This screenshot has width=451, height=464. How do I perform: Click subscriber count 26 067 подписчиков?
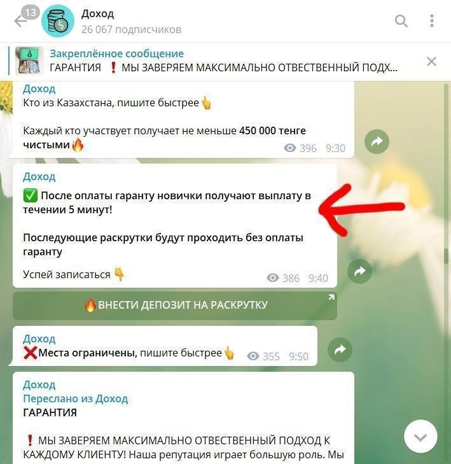click(131, 29)
